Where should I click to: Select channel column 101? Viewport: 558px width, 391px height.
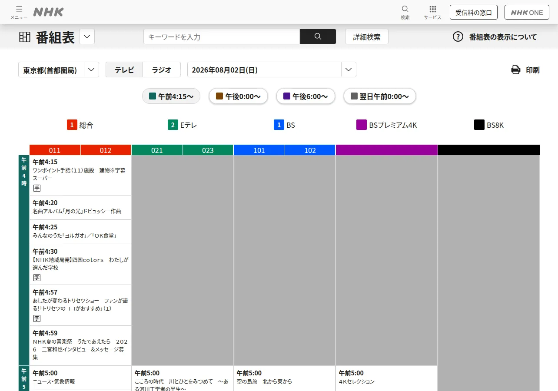click(x=259, y=150)
